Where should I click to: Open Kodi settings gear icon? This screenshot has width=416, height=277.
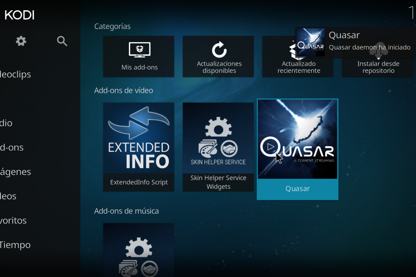coord(21,41)
